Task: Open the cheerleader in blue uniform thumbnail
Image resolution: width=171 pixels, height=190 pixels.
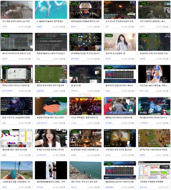Action: pyautogui.click(x=154, y=74)
